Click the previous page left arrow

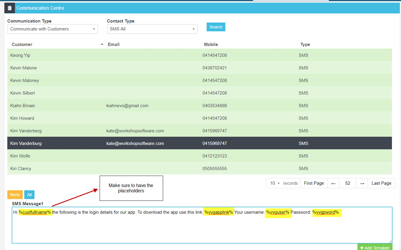coord(333,183)
